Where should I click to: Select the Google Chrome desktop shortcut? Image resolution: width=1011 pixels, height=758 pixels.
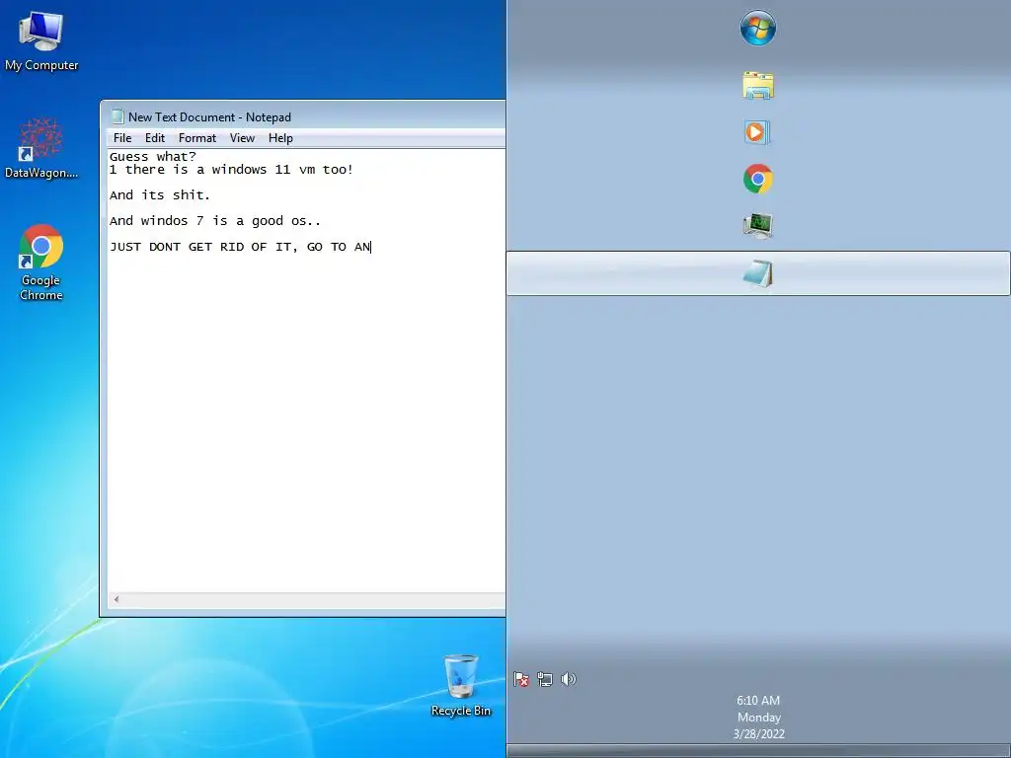point(41,263)
